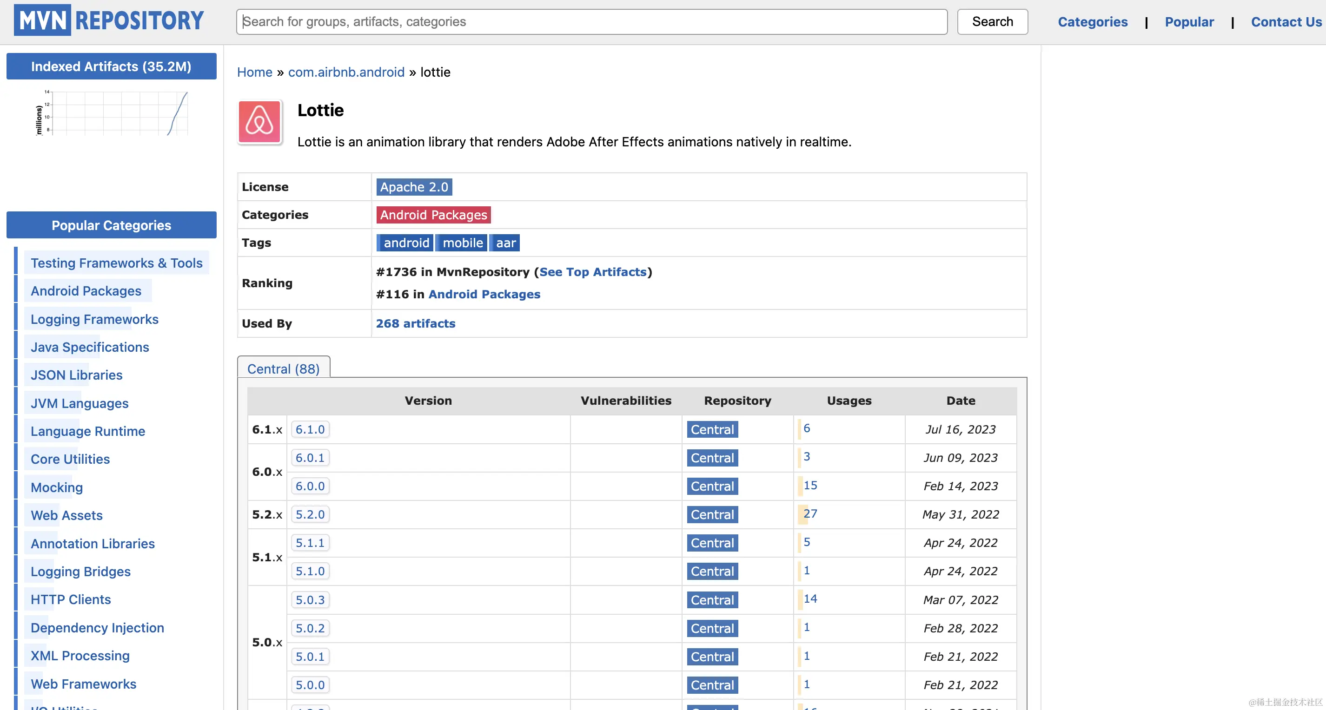The width and height of the screenshot is (1326, 710).
Task: Click the MVN Repository logo
Action: (x=109, y=20)
